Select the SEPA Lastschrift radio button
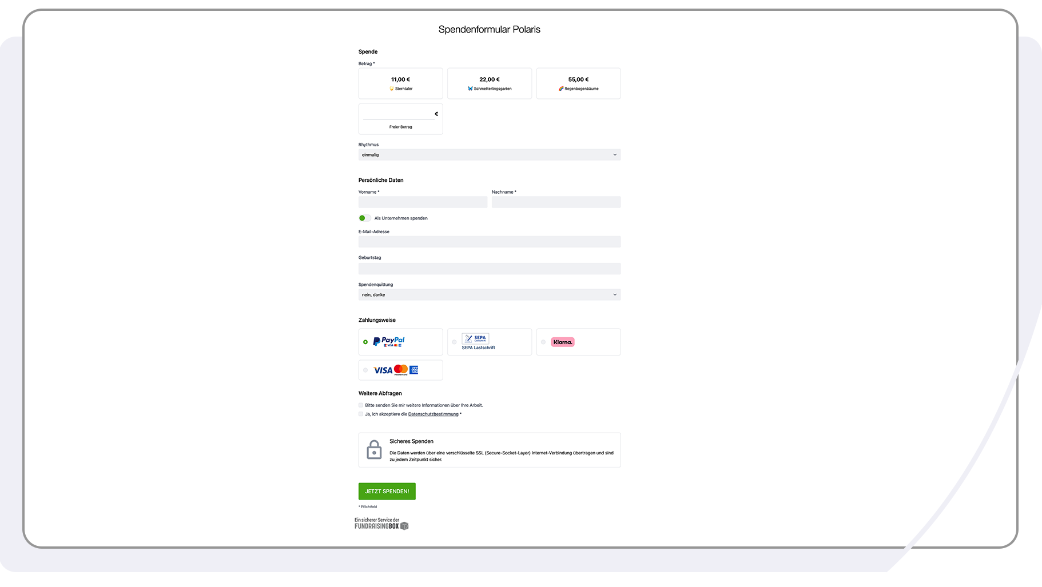 (454, 342)
